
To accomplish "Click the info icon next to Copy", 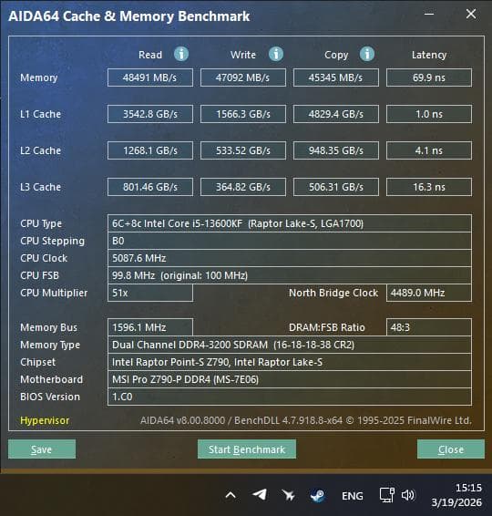I will click(x=367, y=54).
